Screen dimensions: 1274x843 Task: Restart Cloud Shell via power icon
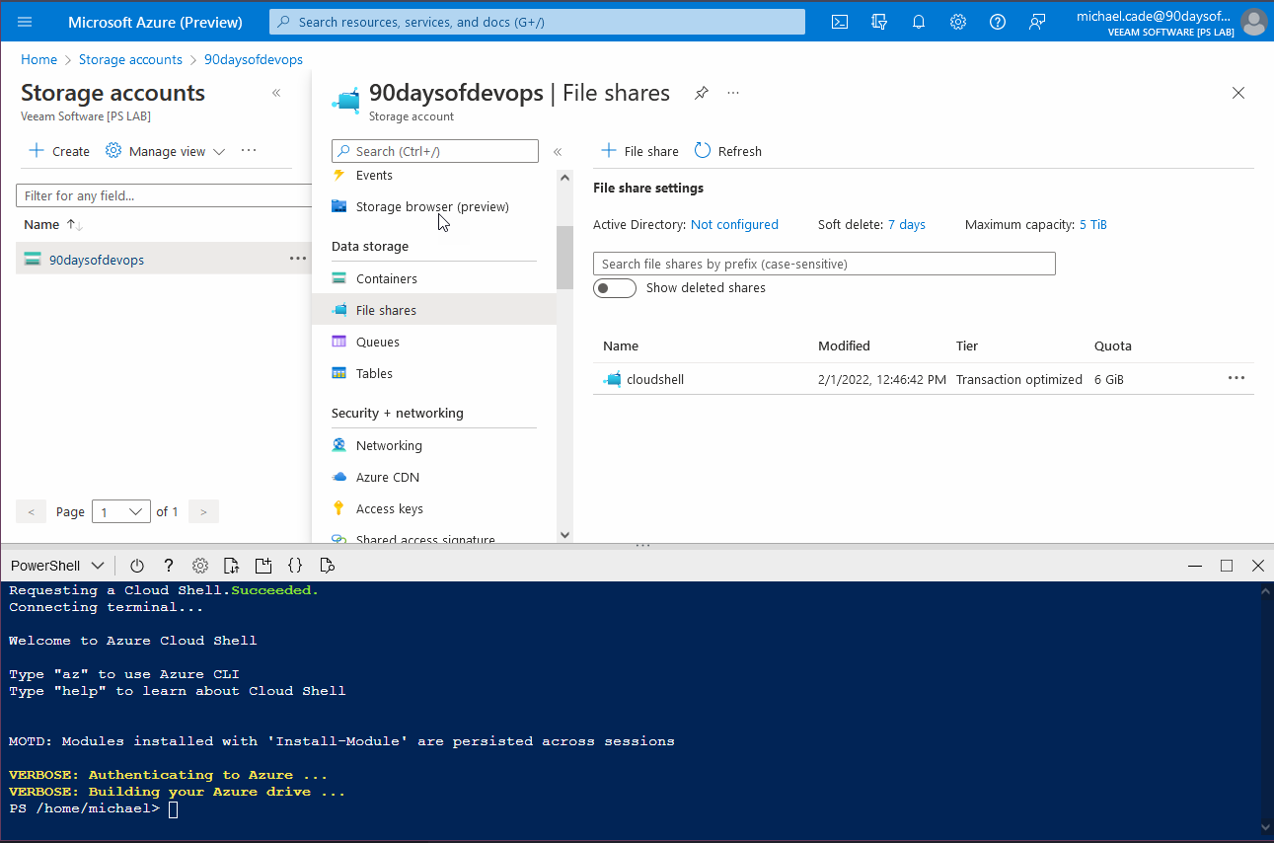136,565
